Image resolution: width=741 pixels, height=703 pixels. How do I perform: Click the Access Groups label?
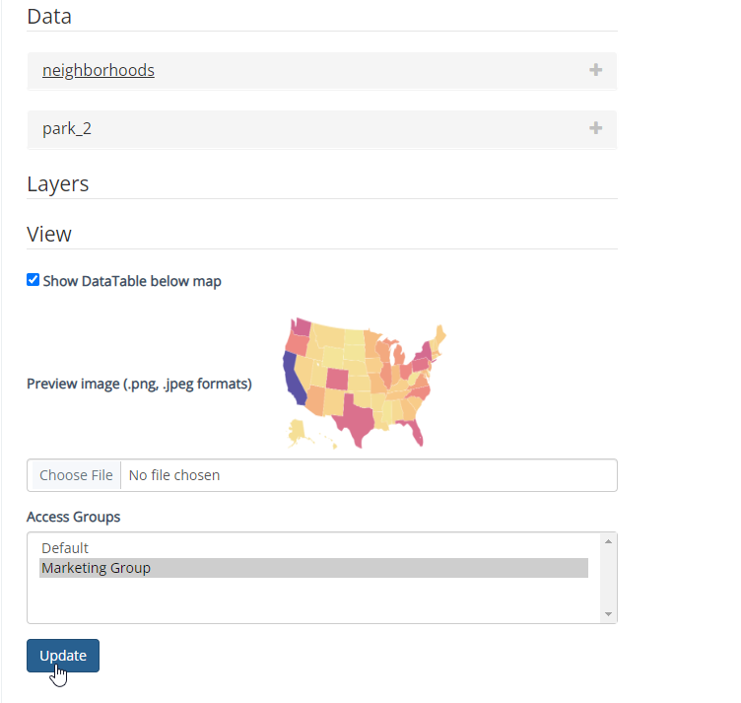73,517
